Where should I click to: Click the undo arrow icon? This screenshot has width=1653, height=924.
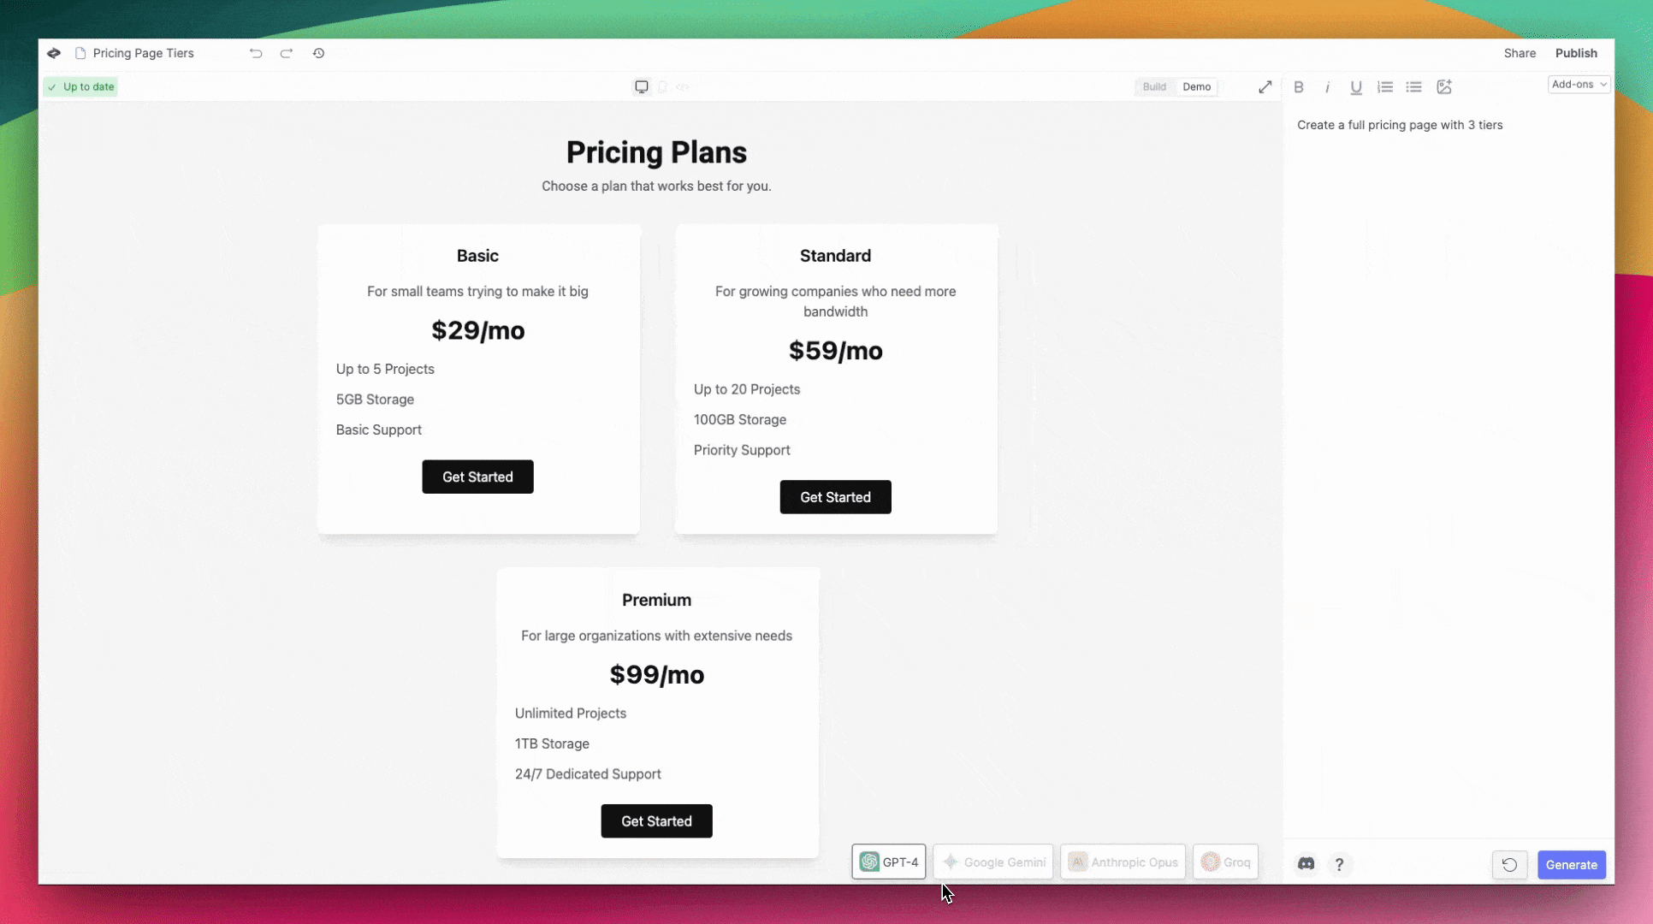coord(256,53)
